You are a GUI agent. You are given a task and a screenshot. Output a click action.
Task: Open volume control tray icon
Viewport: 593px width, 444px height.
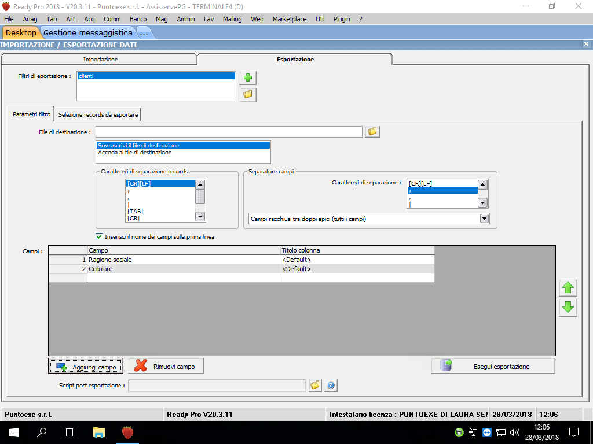pyautogui.click(x=514, y=432)
